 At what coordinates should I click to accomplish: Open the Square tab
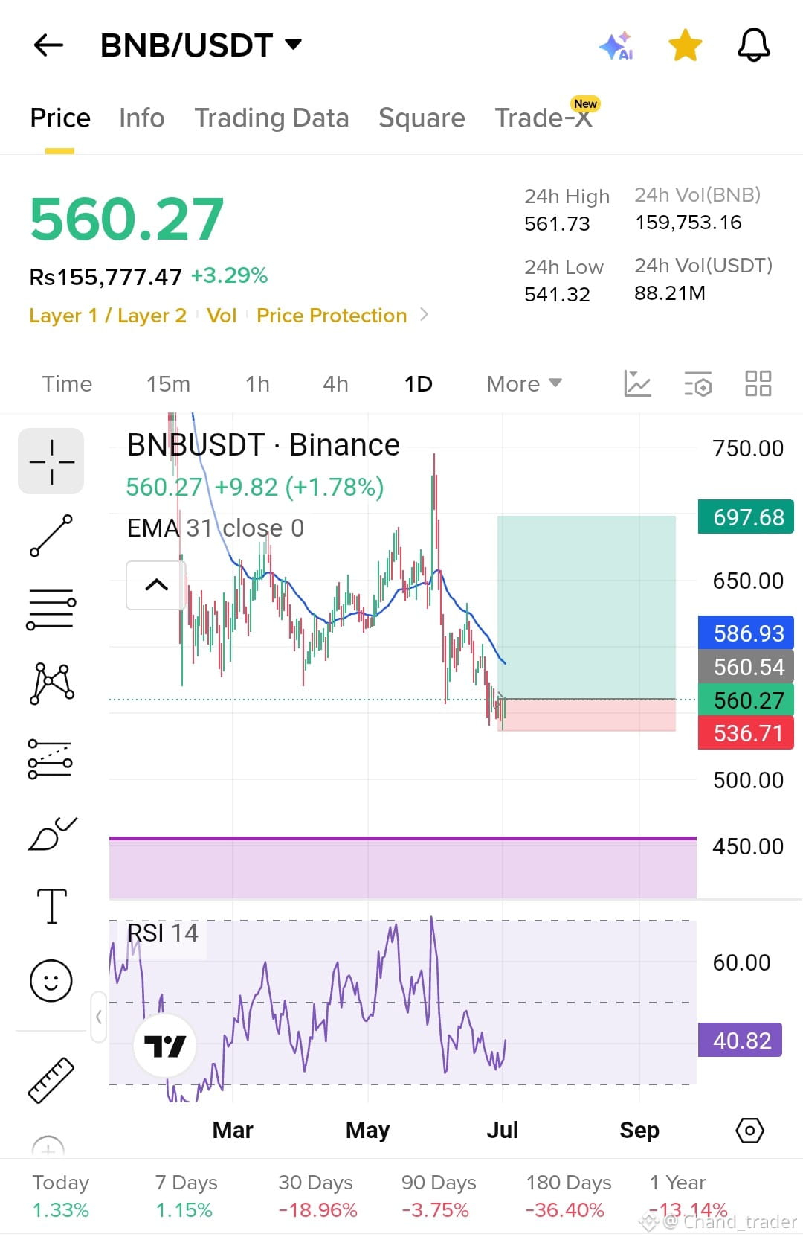[x=422, y=118]
